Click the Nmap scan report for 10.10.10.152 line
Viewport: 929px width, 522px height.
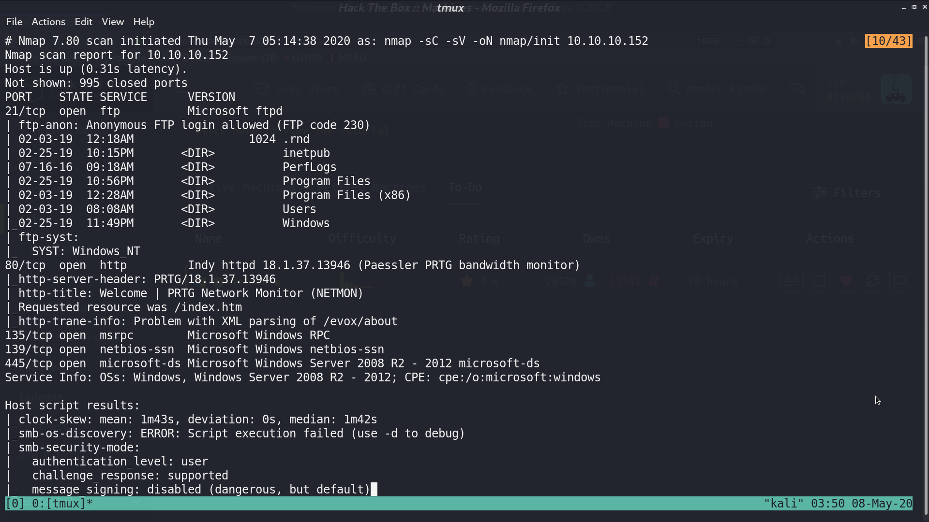click(117, 55)
